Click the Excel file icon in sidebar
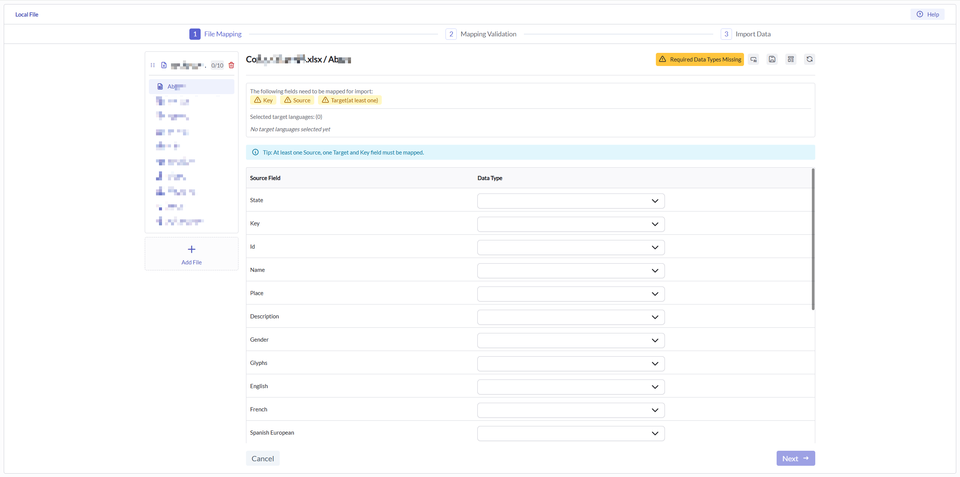This screenshot has height=477, width=960. click(164, 65)
